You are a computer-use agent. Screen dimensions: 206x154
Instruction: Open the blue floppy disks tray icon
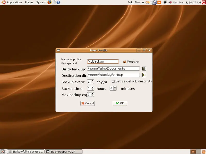click(155, 2)
